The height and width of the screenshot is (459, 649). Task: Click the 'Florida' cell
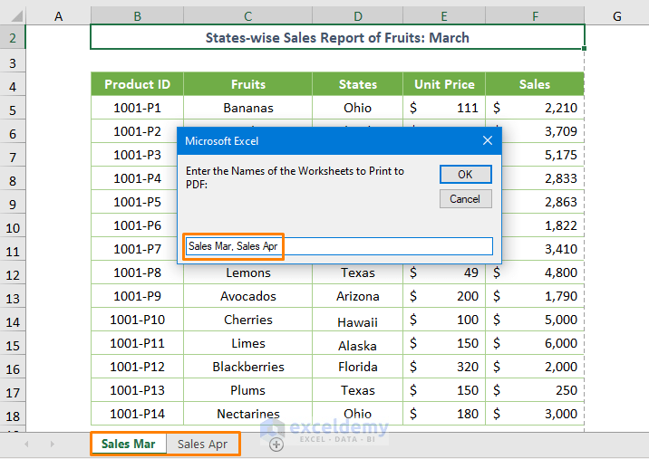[x=358, y=367]
